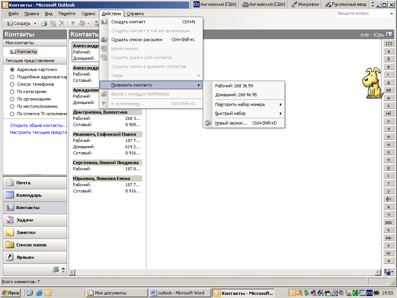Jump to letter ю in the index

click(388, 253)
